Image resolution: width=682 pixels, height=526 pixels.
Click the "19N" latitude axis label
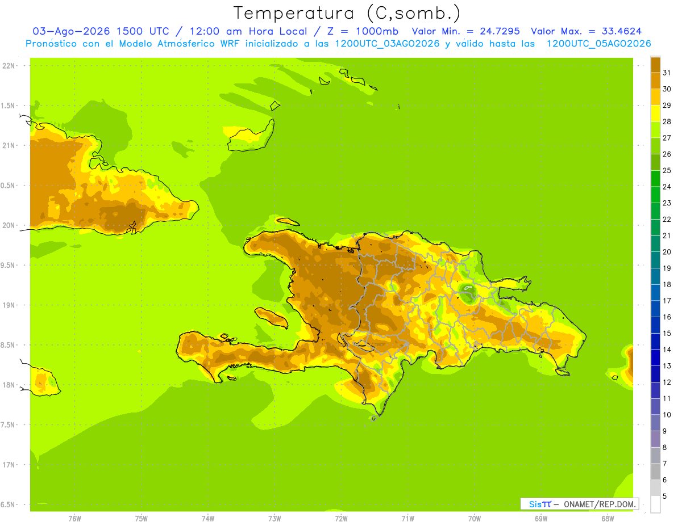(8, 305)
